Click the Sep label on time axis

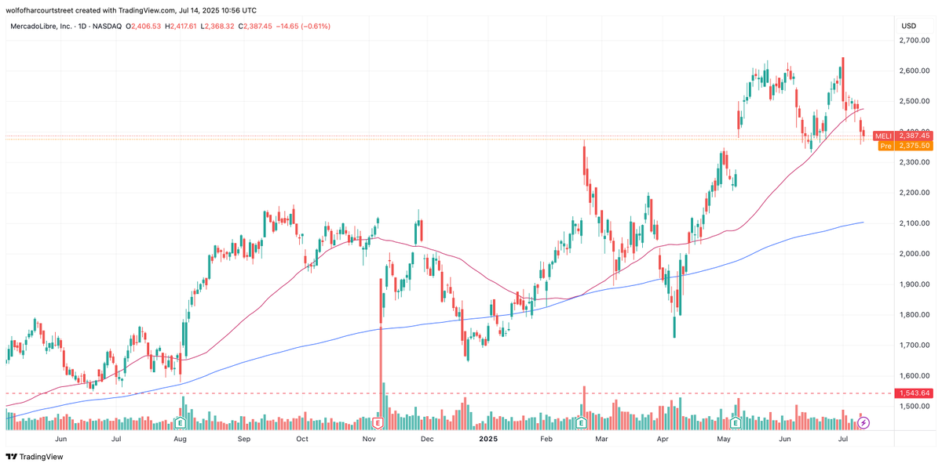244,440
